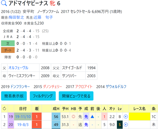Viewport: 158px width, 129px height.
Task: Click the 全成績 record row label
Action: click(x=8, y=31)
